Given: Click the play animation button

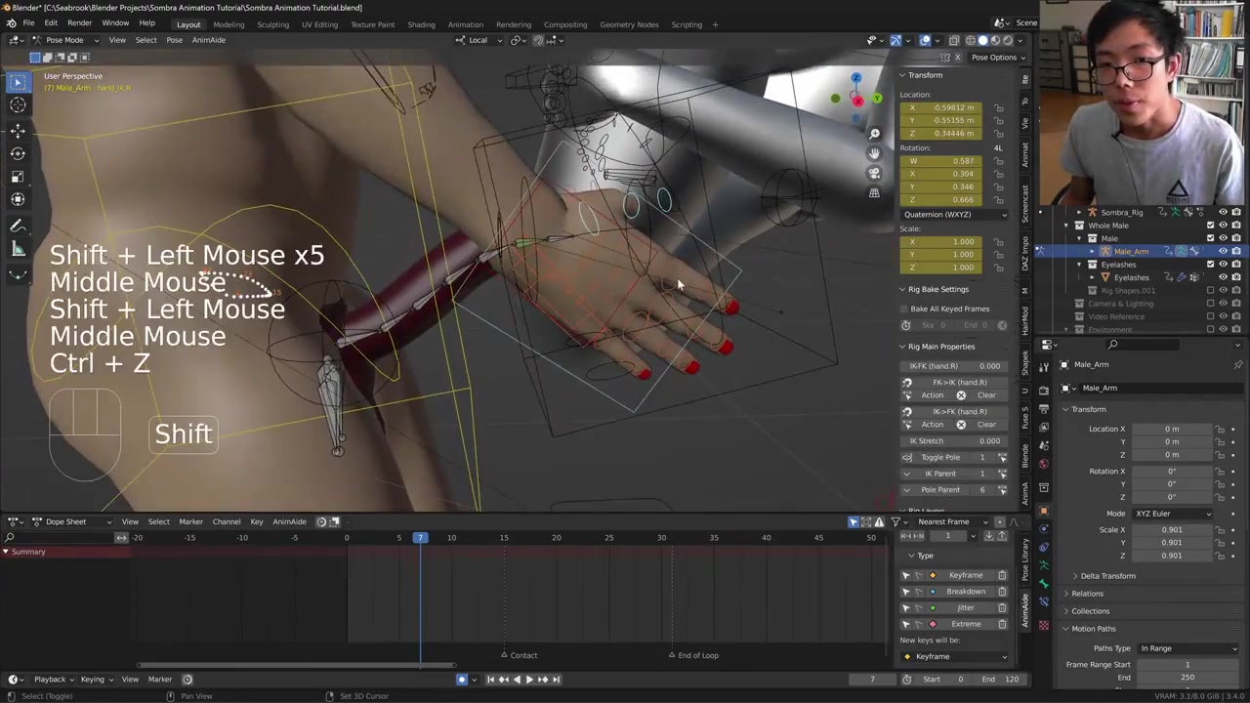Looking at the screenshot, I should (528, 680).
